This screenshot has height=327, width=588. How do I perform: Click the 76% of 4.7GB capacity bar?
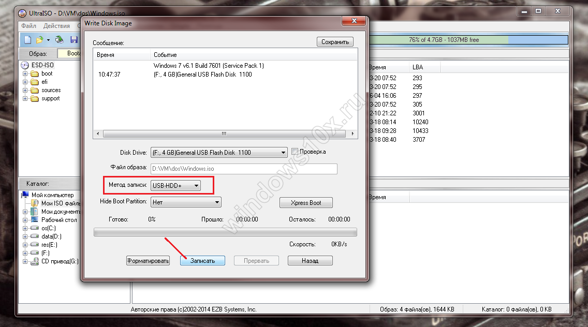click(x=469, y=40)
